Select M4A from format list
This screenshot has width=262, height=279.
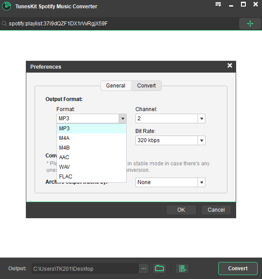(92, 138)
